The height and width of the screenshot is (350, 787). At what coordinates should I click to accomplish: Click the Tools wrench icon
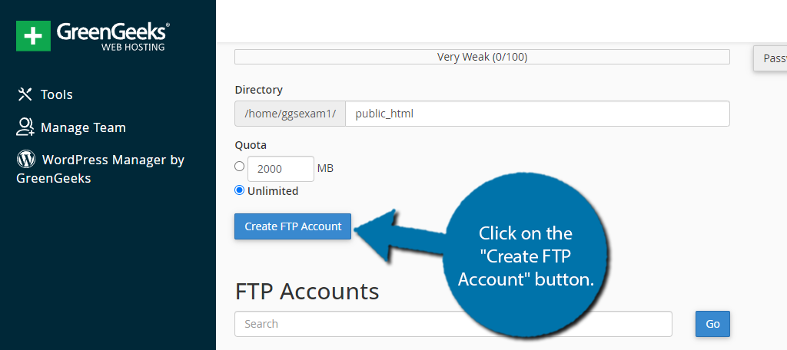tap(25, 94)
